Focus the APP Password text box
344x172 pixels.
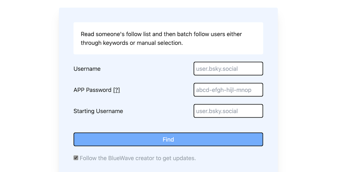pos(228,90)
